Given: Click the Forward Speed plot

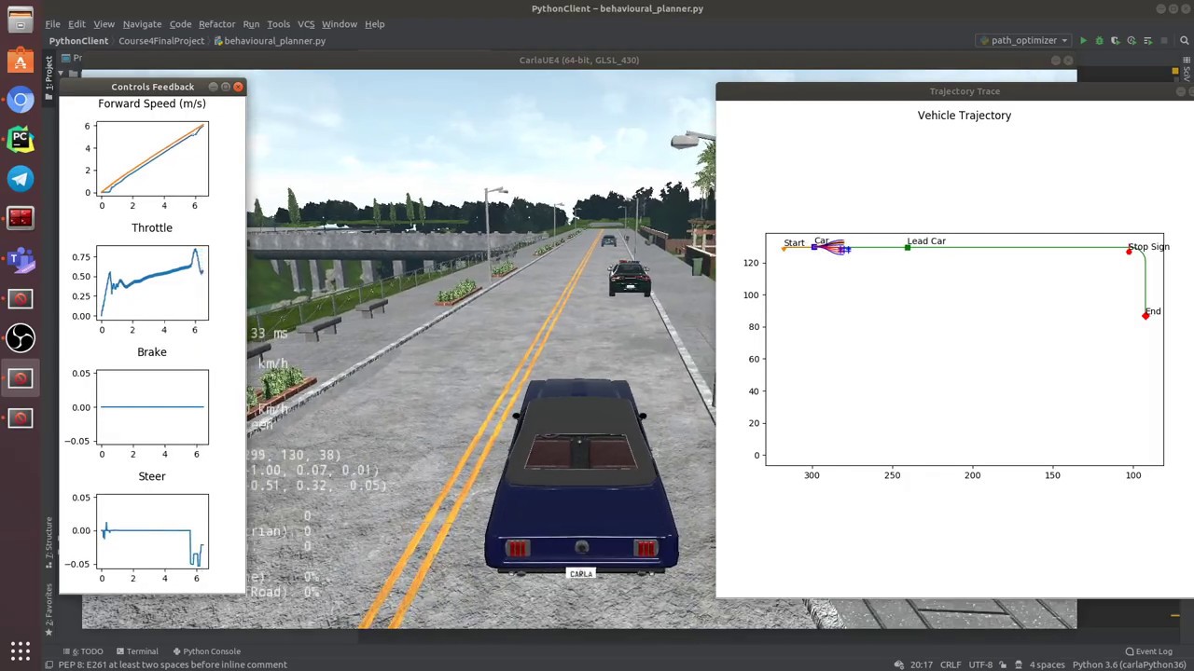Looking at the screenshot, I should click(x=152, y=158).
